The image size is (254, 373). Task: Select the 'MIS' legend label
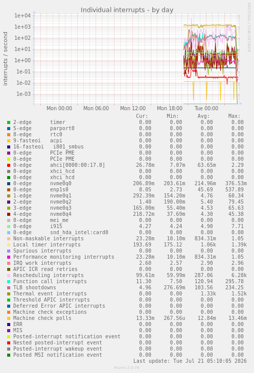coord(18,331)
